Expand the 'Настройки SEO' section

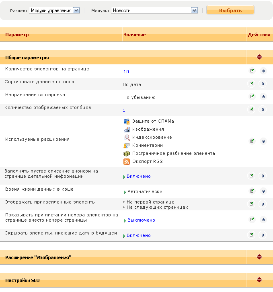tap(259, 280)
